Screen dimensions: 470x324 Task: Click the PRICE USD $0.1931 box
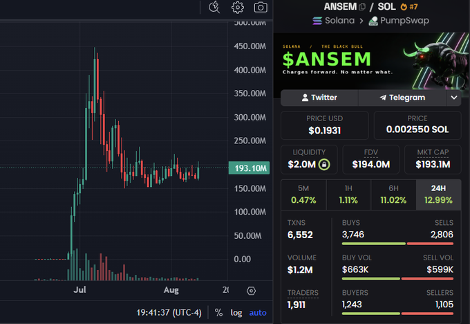point(325,125)
